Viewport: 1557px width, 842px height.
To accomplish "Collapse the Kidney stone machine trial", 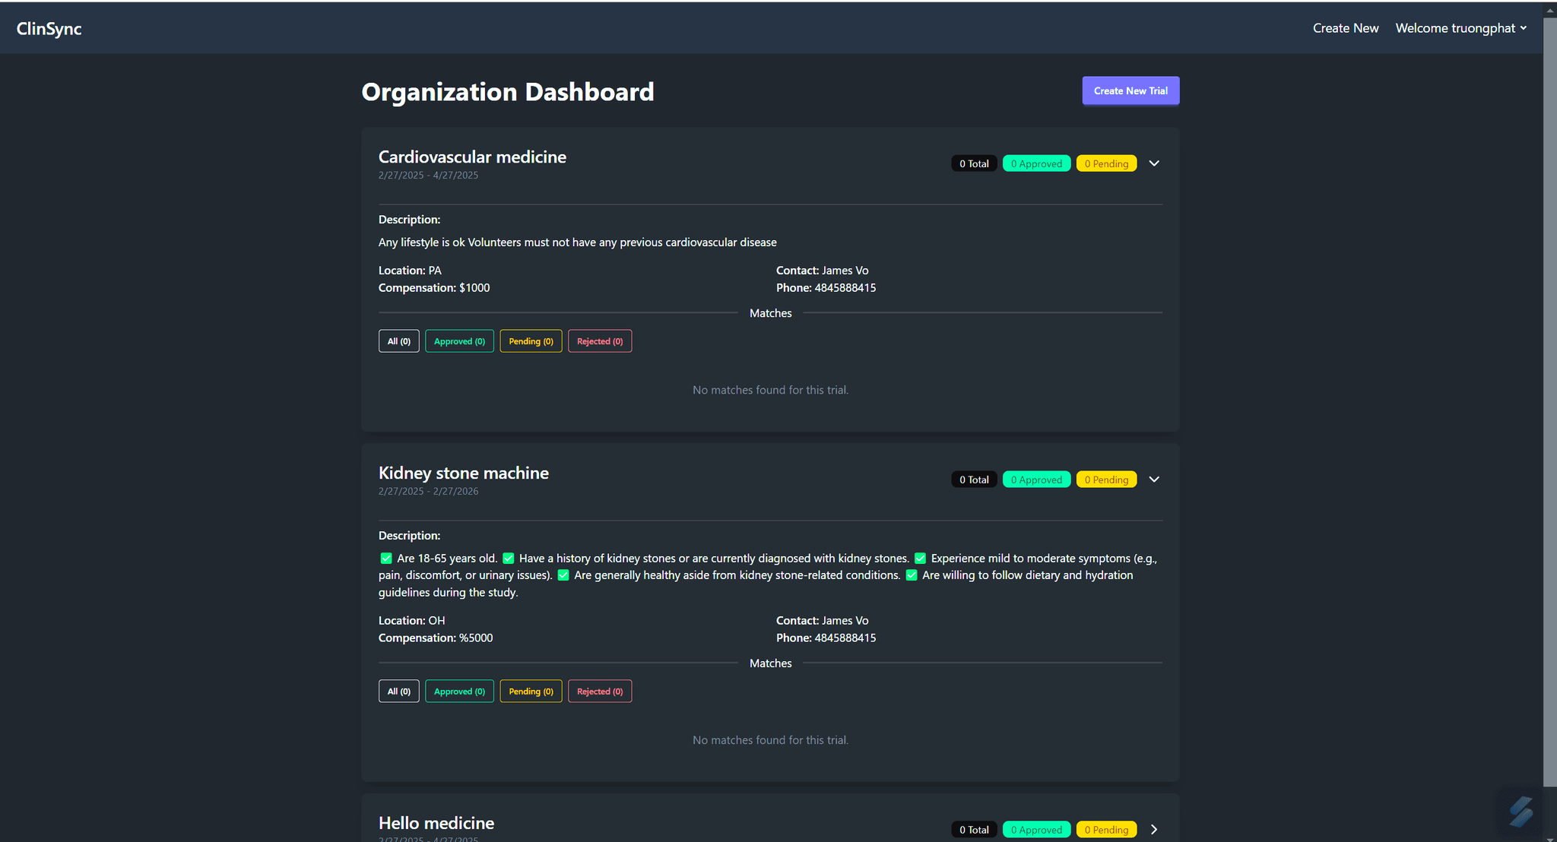I will click(1153, 480).
